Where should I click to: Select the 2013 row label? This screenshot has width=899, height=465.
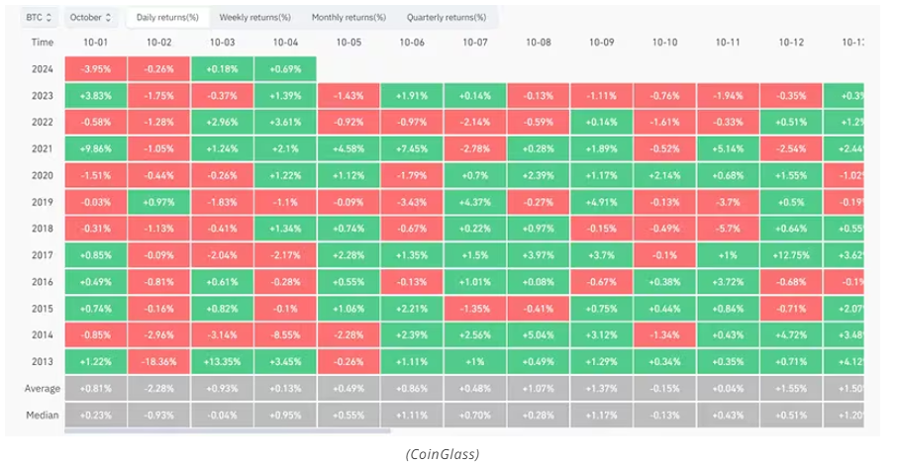(42, 363)
